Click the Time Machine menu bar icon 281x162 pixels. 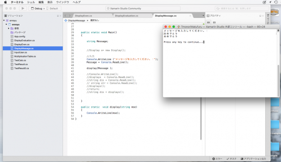point(276,2)
